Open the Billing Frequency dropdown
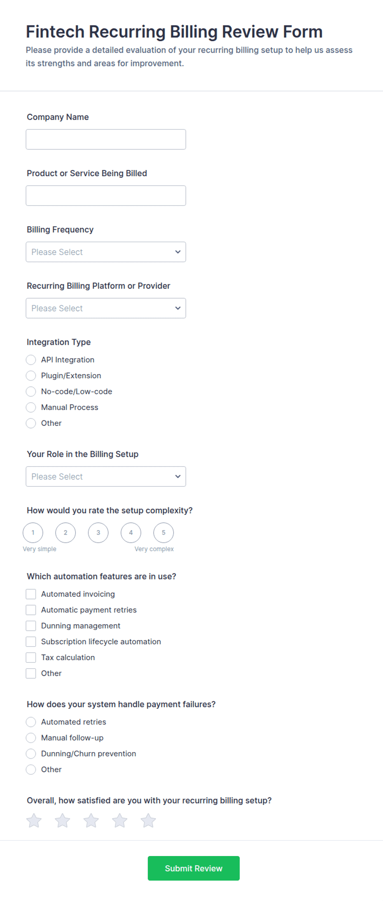Viewport: 383px width, 901px height. point(106,252)
